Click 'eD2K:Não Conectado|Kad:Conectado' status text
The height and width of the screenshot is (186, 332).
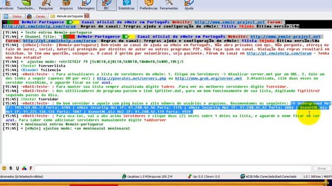tap(271, 177)
